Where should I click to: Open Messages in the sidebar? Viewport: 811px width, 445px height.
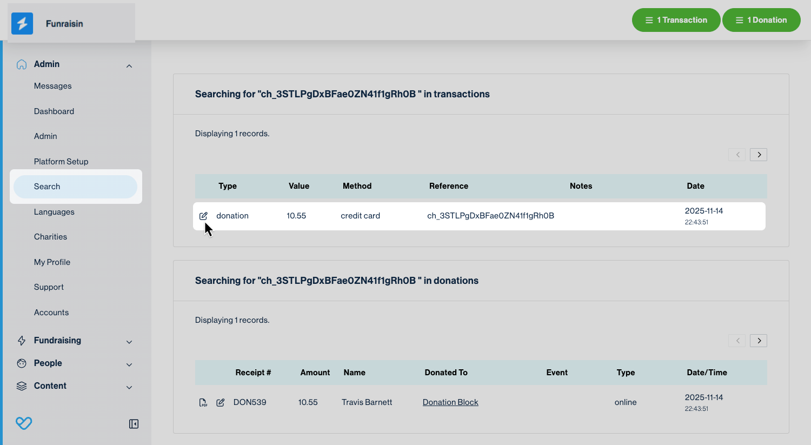tap(52, 86)
